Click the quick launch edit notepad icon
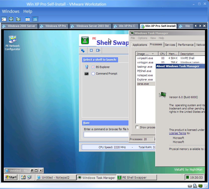This screenshot has width=209, height=189. click(x=23, y=177)
